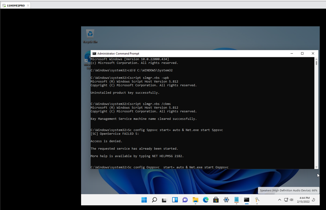This screenshot has width=326, height=210.
Task: Minimize the Command Prompt window
Action: coord(292,54)
